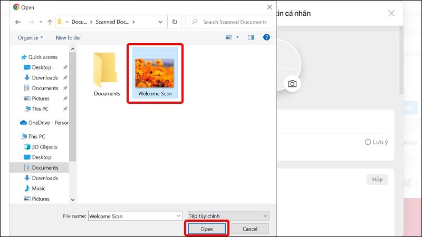Screen dimensions: 422x237
Task: Click the sidebar scroll up arrow
Action: click(73, 49)
